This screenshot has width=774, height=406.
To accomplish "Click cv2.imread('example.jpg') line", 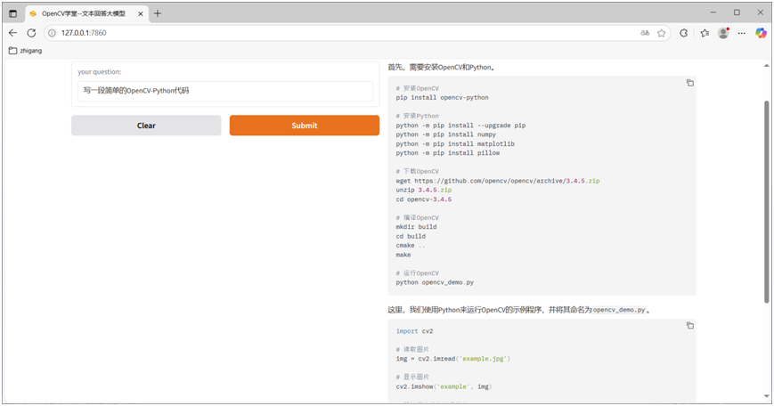I will [453, 359].
